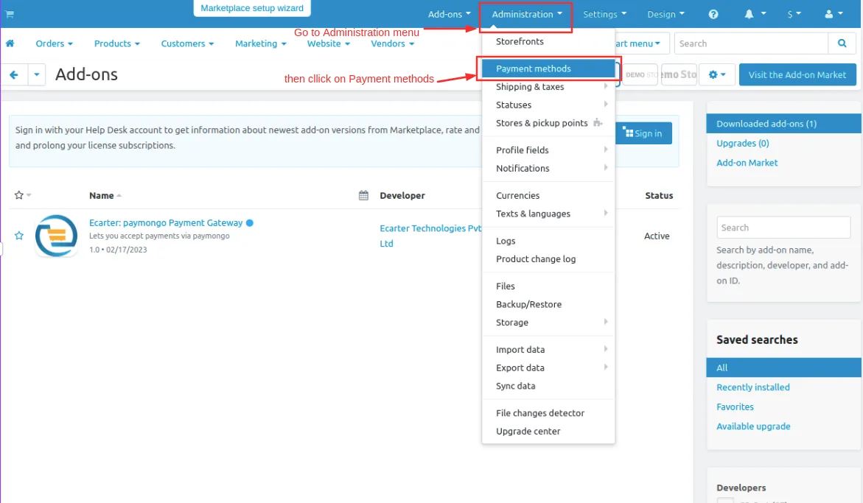Click Visit the Add-on Market button
Image resolution: width=863 pixels, height=503 pixels.
797,75
